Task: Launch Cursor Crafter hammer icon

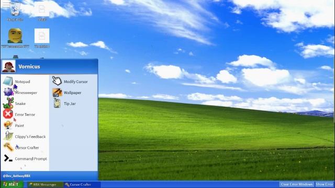Action: (x=8, y=147)
